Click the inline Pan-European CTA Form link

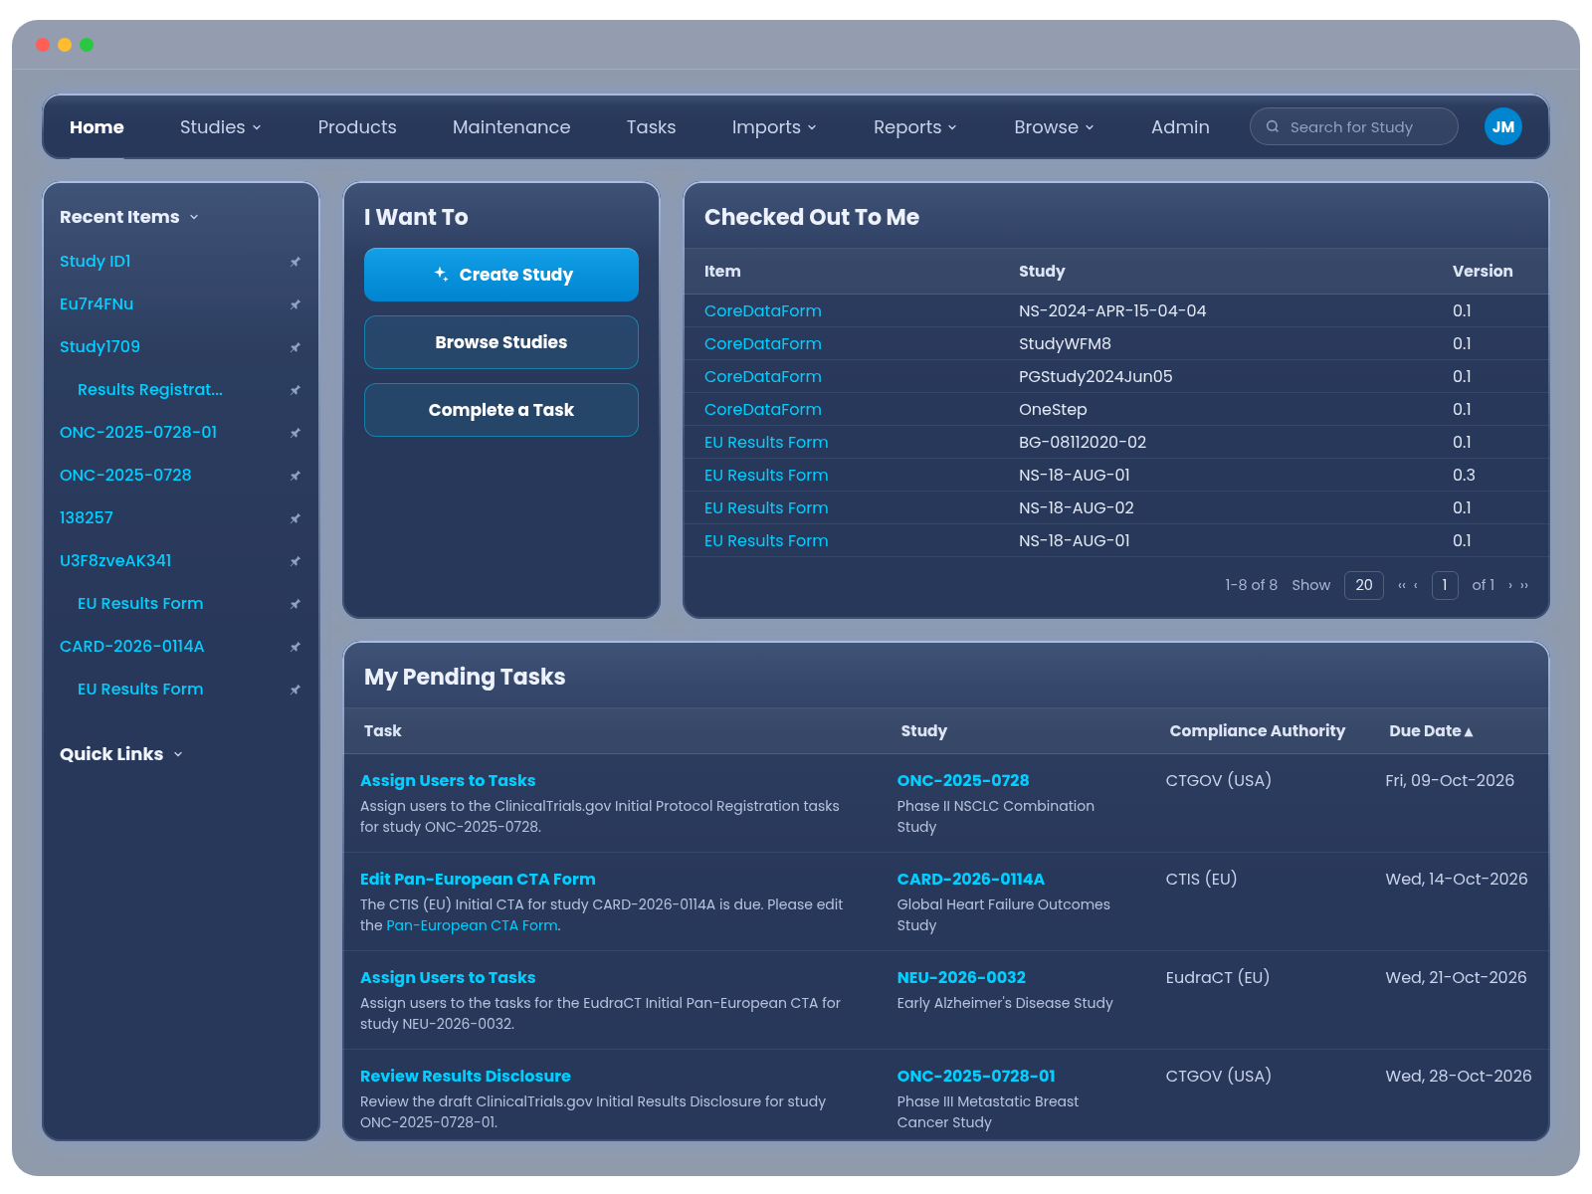point(472,925)
